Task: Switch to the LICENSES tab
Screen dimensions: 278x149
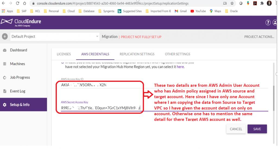Action: coord(64,54)
